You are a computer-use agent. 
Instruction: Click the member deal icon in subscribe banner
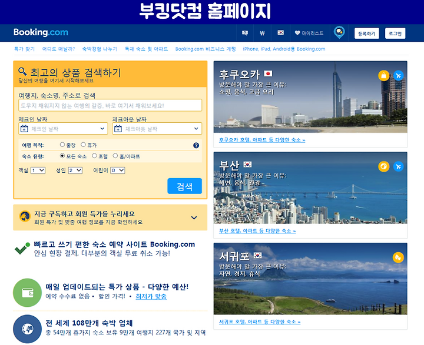click(25, 216)
